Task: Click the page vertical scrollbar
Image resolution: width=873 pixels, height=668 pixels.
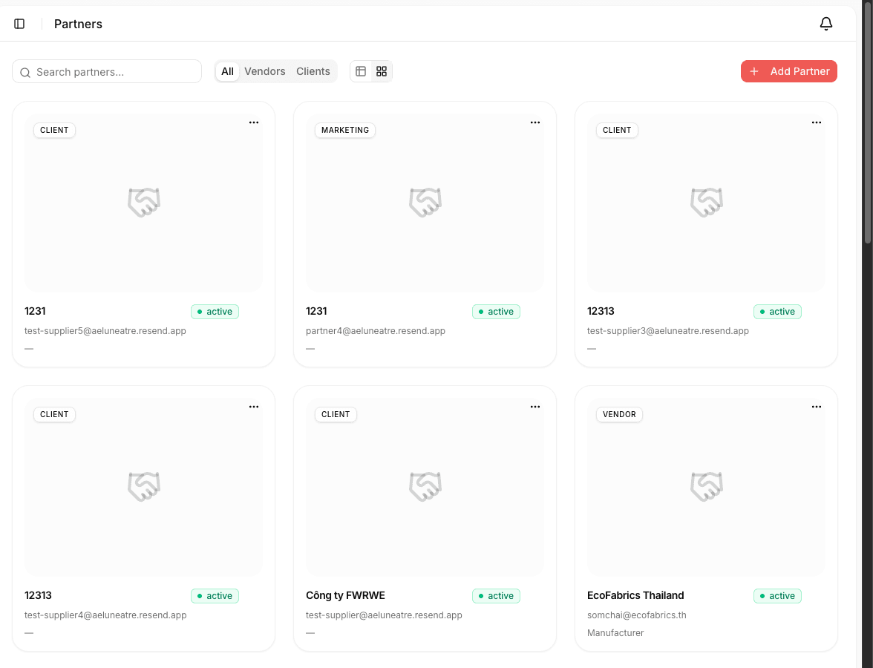Action: click(x=867, y=122)
